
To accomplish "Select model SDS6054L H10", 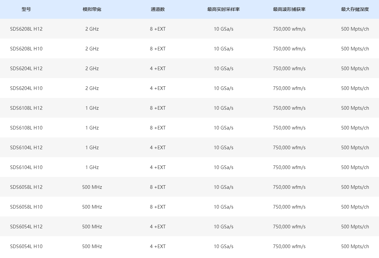I will point(26,246).
